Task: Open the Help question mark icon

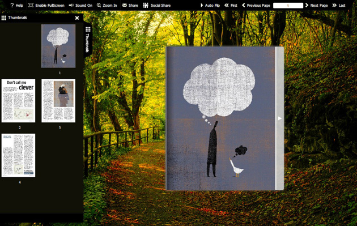Action: click(x=12, y=5)
